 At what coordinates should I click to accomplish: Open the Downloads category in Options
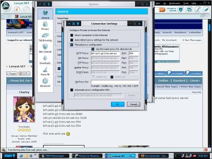click(x=45, y=60)
